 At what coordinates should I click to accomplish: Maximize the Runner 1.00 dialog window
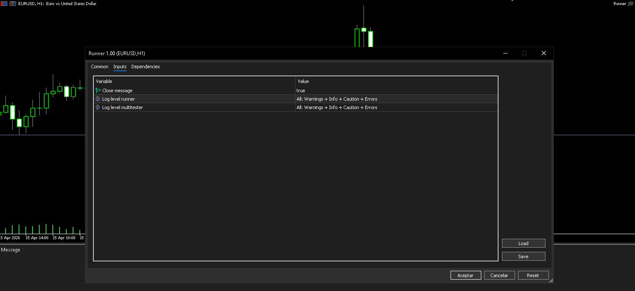[524, 53]
